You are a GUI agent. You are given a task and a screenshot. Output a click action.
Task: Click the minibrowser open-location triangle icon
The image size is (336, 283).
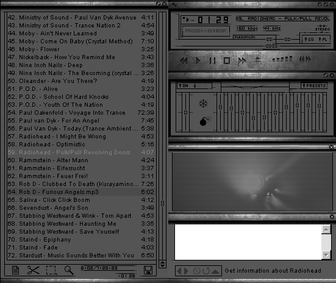(215, 271)
